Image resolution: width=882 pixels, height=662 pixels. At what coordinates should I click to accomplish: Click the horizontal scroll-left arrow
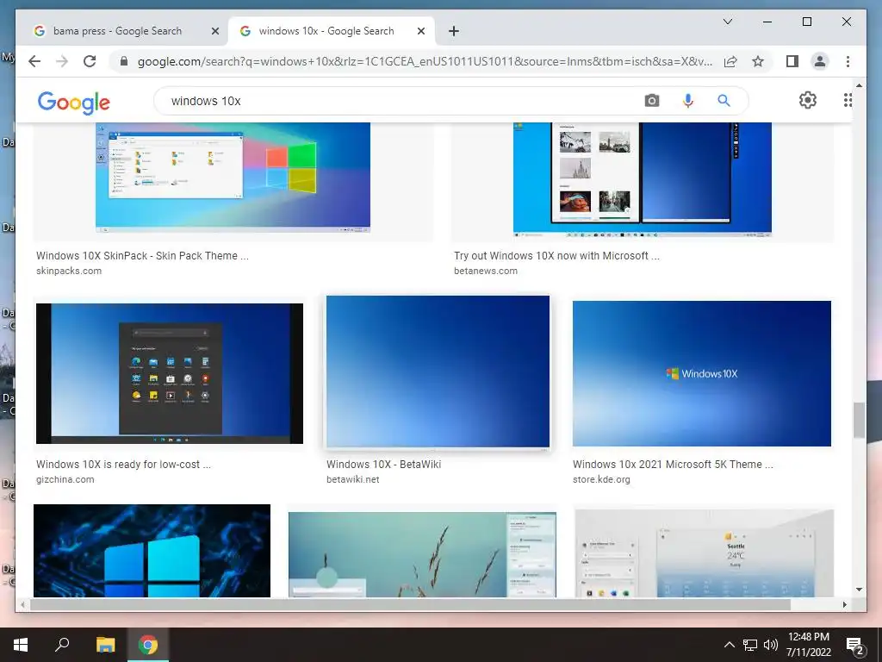(22, 604)
